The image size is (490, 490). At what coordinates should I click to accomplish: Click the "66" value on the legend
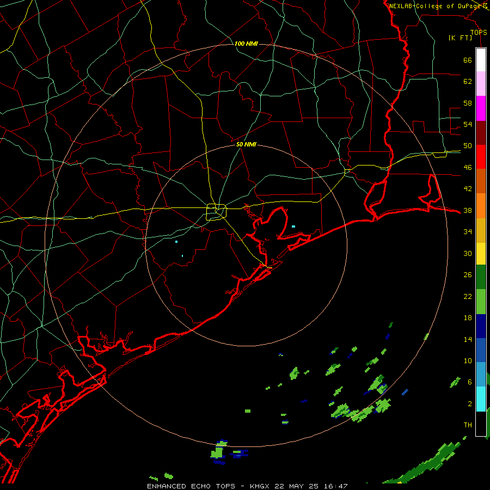[x=468, y=60]
